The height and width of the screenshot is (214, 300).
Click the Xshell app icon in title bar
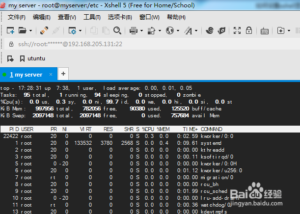pos(3,5)
